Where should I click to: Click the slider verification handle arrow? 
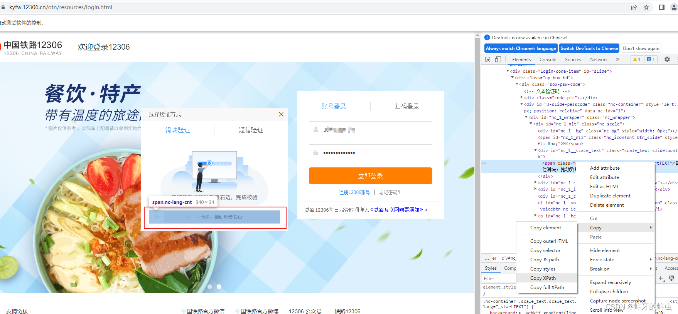[x=157, y=217]
